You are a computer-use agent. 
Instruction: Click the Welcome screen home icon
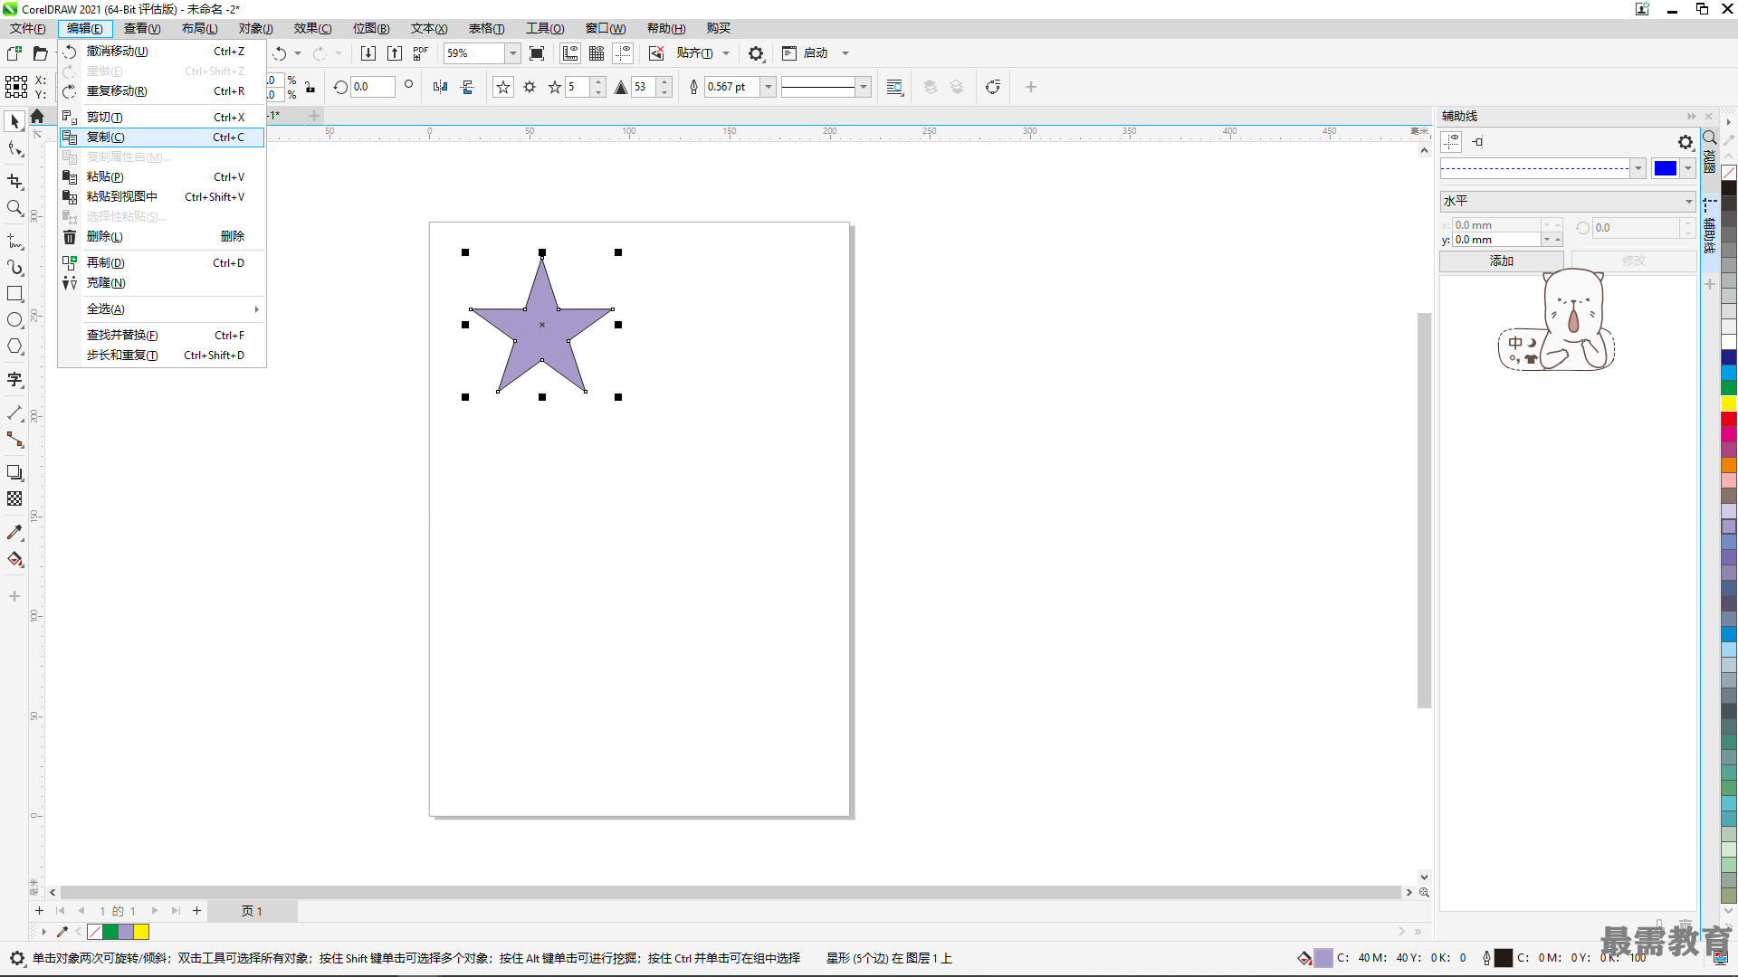[x=37, y=116]
